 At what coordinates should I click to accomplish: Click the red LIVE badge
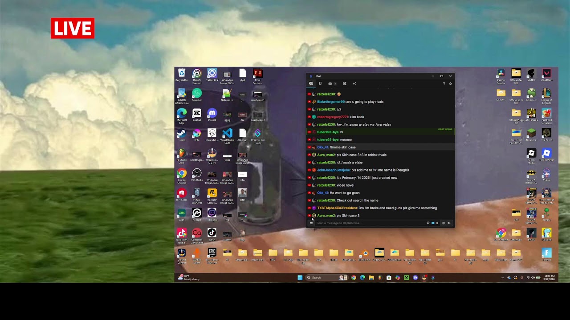tap(73, 28)
